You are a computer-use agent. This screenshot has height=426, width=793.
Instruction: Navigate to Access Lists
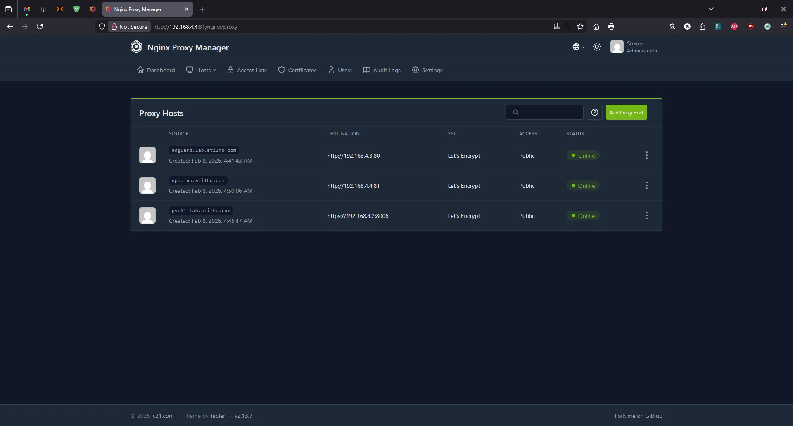click(247, 70)
